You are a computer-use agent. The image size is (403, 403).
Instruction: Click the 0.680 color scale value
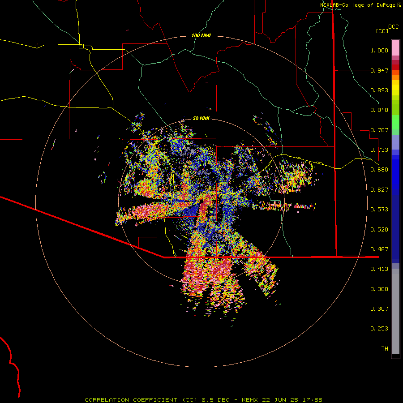pos(379,170)
